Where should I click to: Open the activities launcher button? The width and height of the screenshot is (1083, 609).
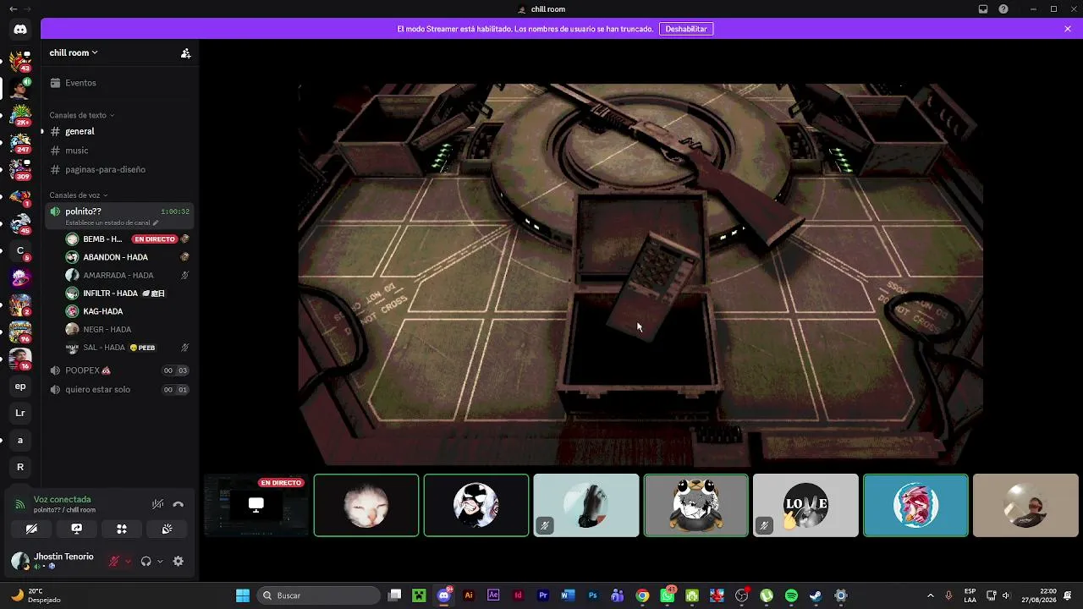(x=122, y=529)
